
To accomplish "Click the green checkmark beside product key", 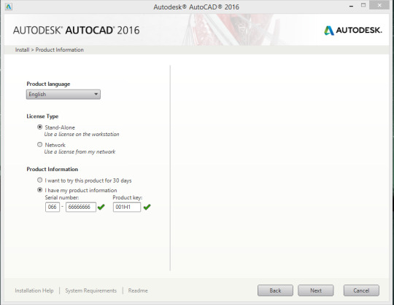I will (147, 207).
